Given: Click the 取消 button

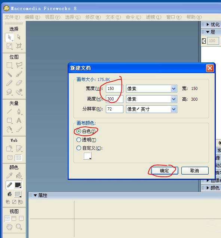Looking at the screenshot, I should click(x=195, y=171).
